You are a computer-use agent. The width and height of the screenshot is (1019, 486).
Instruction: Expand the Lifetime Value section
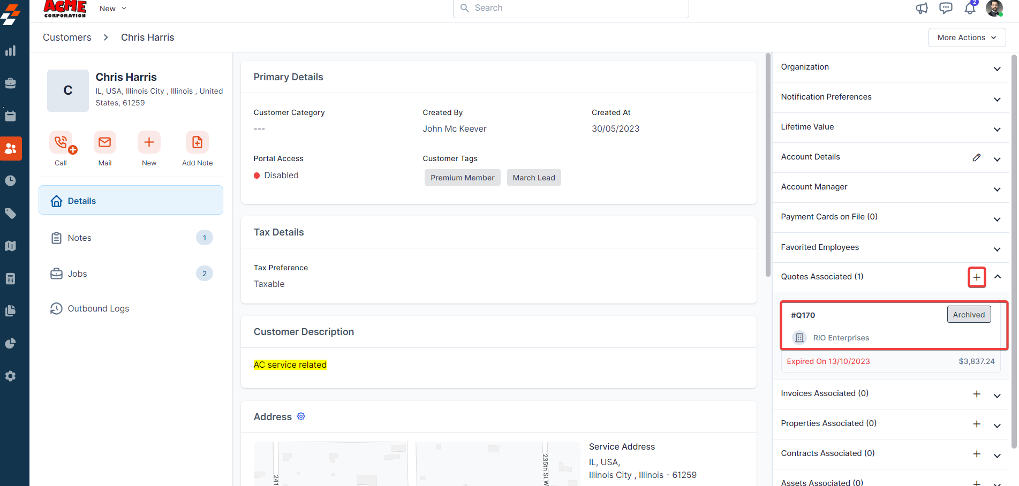pyautogui.click(x=997, y=129)
